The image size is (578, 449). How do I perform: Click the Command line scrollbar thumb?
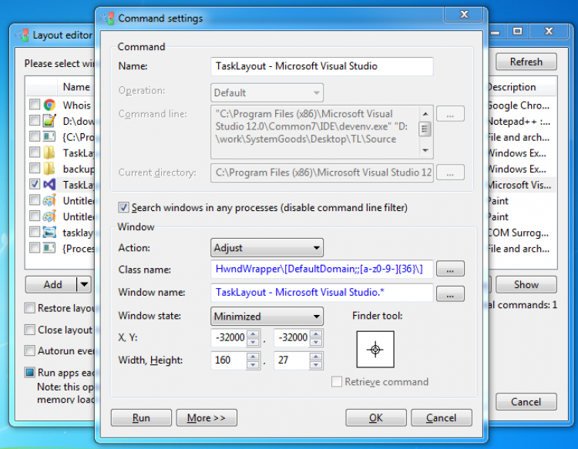425,129
